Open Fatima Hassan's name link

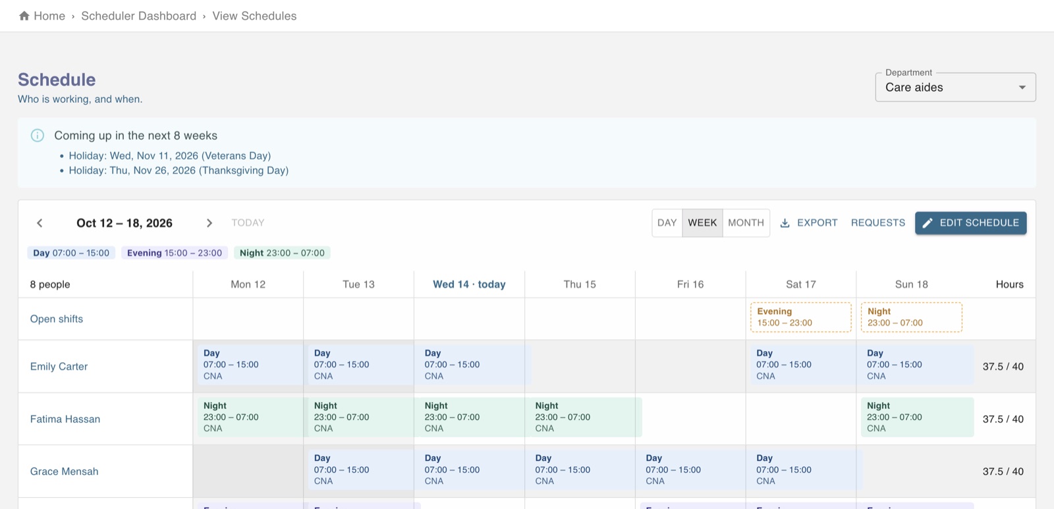[x=65, y=419]
